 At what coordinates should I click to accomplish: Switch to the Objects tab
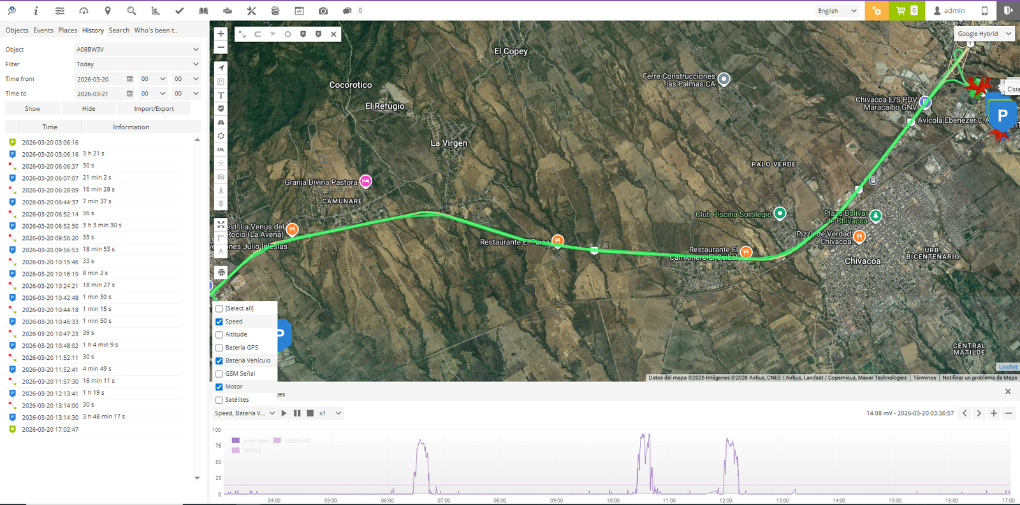(17, 30)
